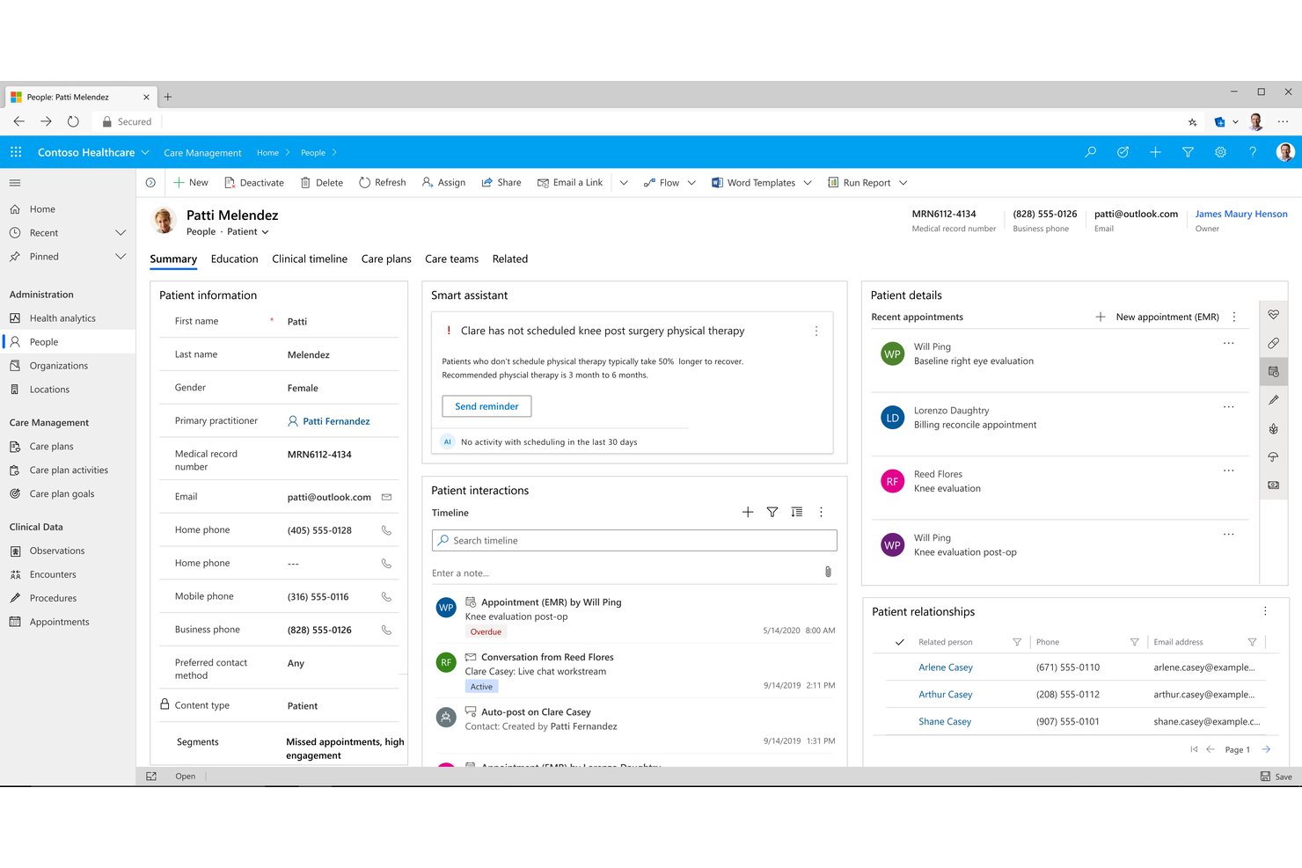
Task: Open the Contoso Healthcare app switcher dropdown
Action: (145, 152)
